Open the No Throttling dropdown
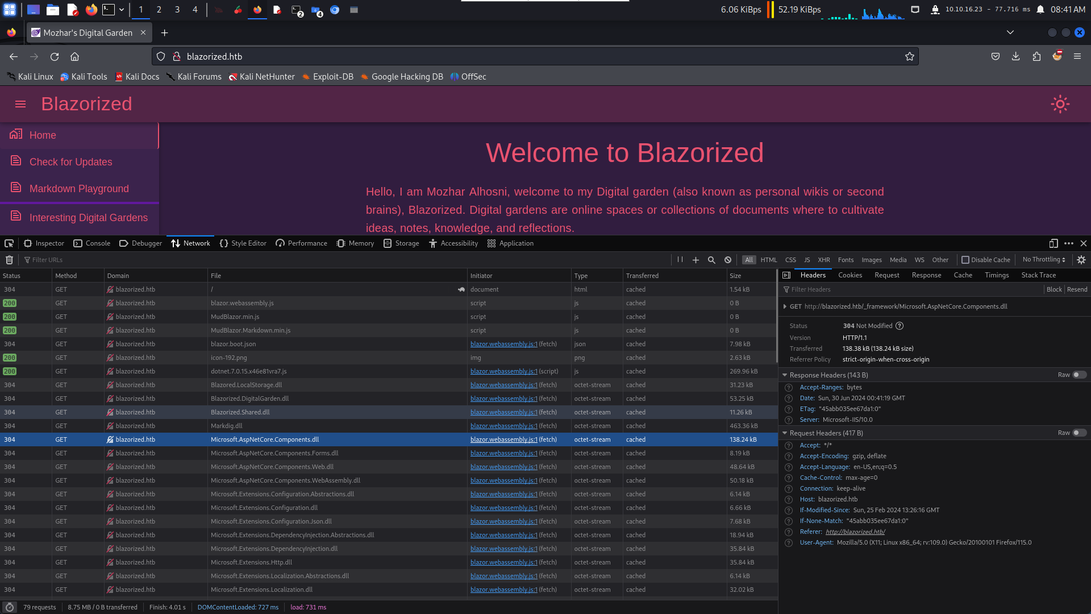 1044,260
